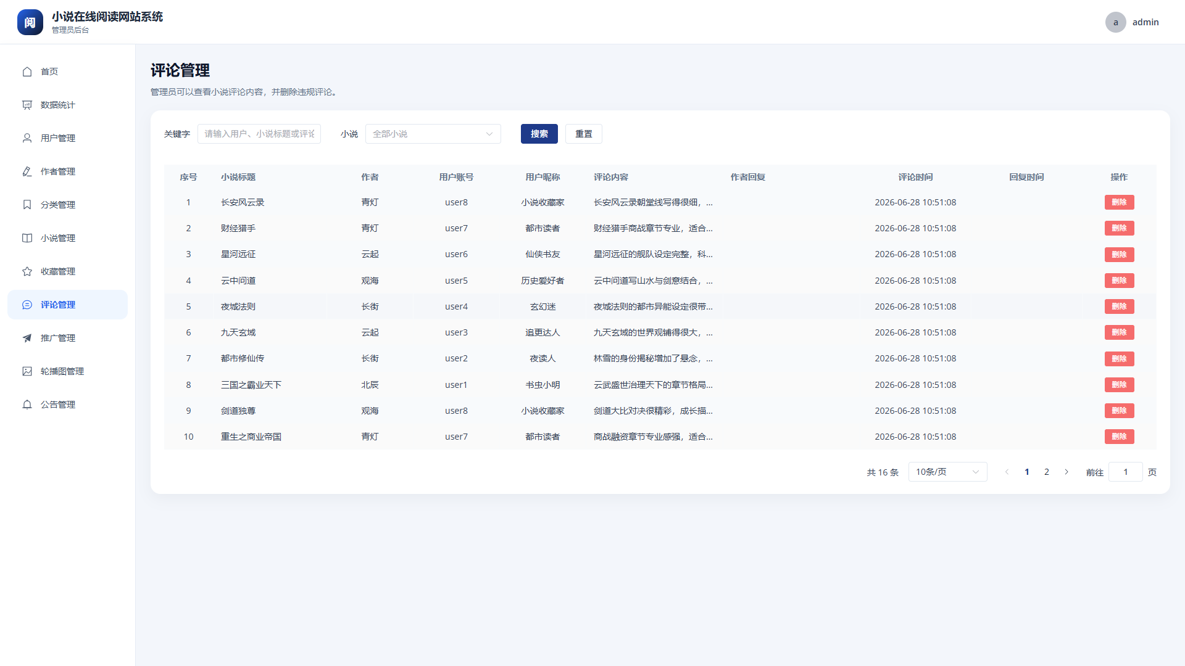Select the 评论管理 sidebar menu item
Image resolution: width=1185 pixels, height=666 pixels.
(x=67, y=305)
